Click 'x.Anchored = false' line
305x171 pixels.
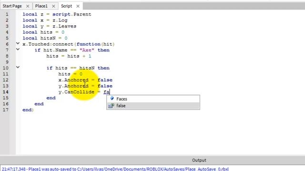(x=85, y=80)
